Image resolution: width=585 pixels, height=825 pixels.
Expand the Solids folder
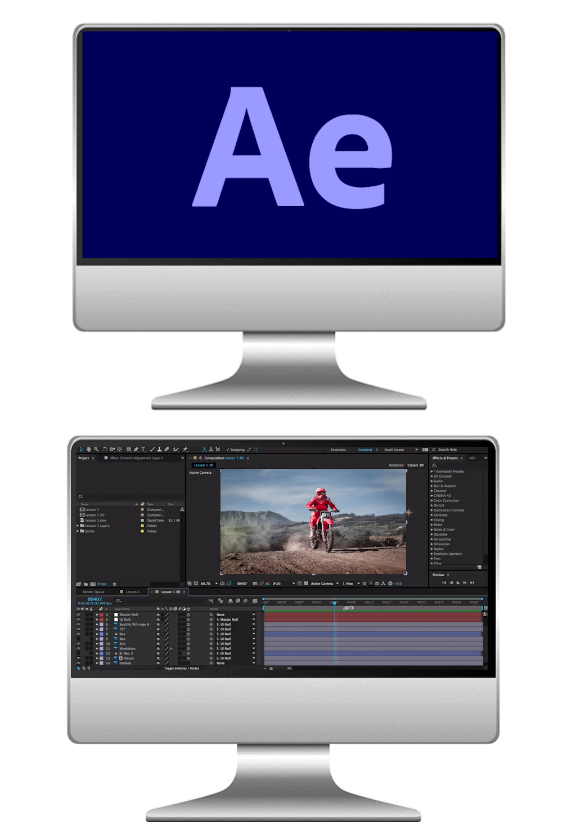tap(78, 531)
